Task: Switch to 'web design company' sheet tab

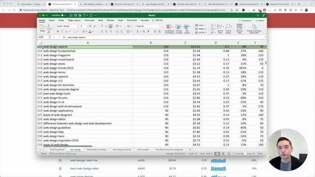Action: (96, 149)
